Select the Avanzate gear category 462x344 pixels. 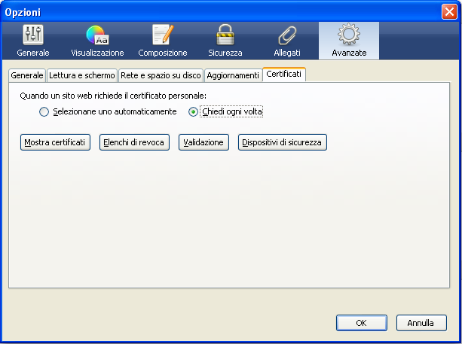349,41
